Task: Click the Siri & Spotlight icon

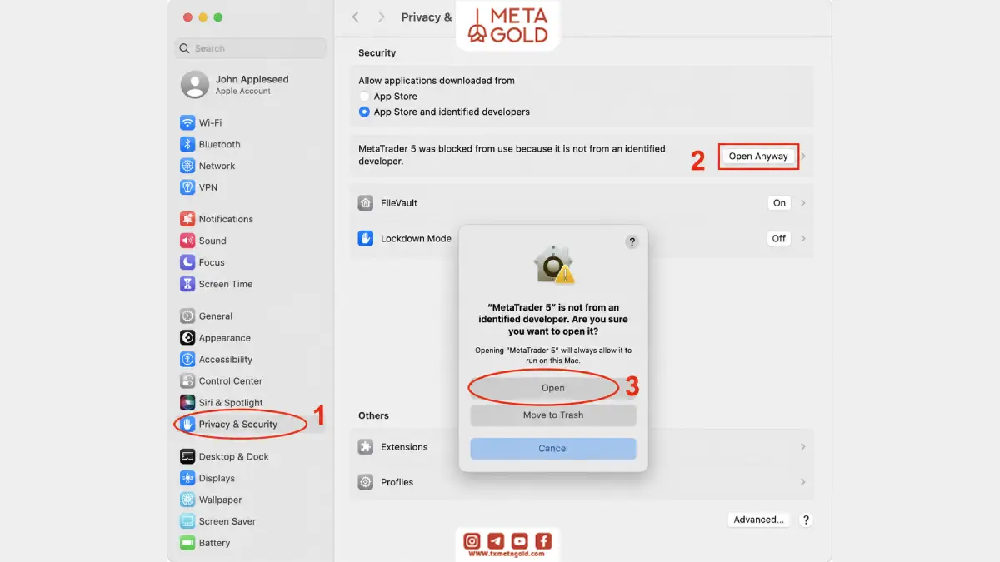Action: 187,403
